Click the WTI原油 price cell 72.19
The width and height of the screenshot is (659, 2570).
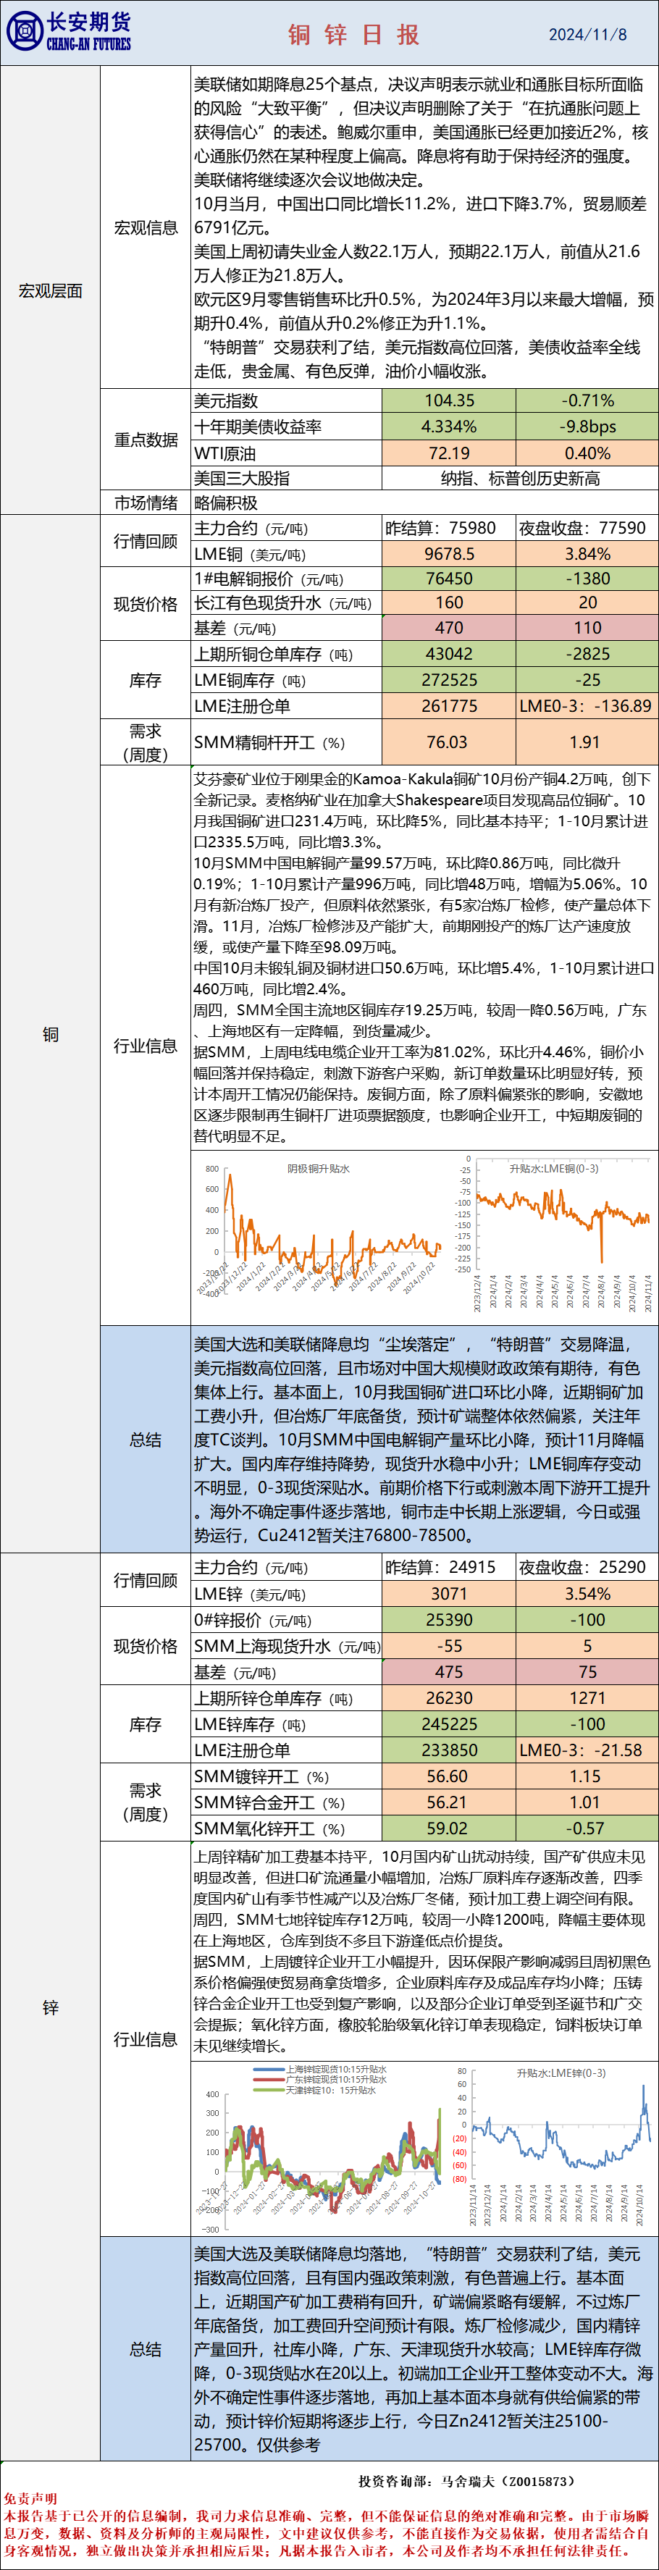tap(449, 453)
